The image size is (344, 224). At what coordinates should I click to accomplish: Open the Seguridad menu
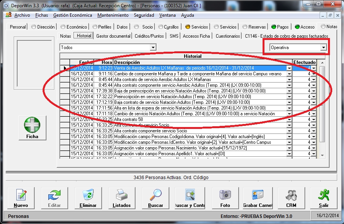[x=144, y=15]
